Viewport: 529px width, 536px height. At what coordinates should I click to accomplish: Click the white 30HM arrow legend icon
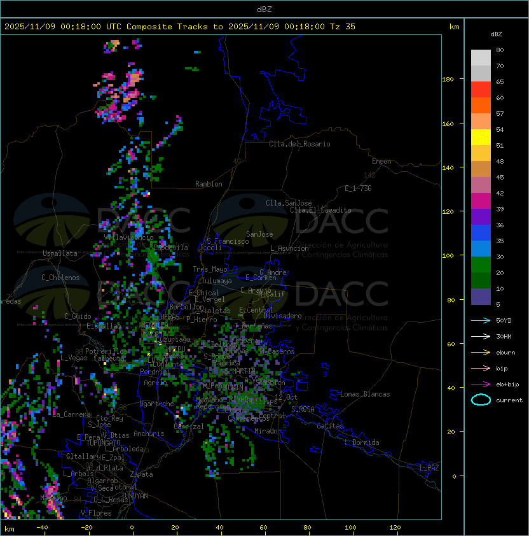[481, 336]
